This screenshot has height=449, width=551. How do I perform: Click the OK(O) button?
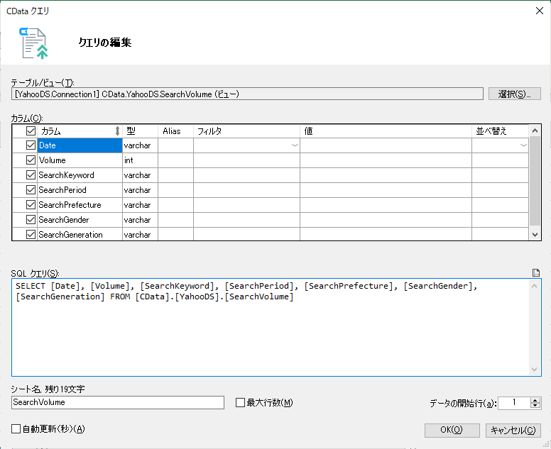[x=452, y=430]
